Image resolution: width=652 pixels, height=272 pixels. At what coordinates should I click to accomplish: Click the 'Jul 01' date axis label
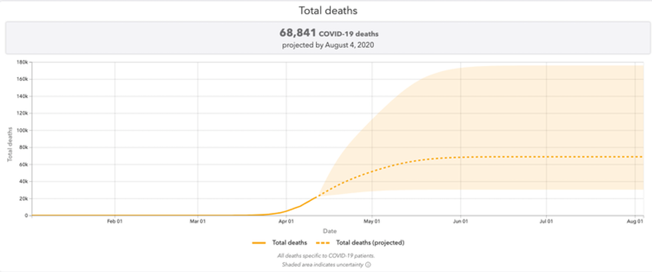[x=547, y=221]
